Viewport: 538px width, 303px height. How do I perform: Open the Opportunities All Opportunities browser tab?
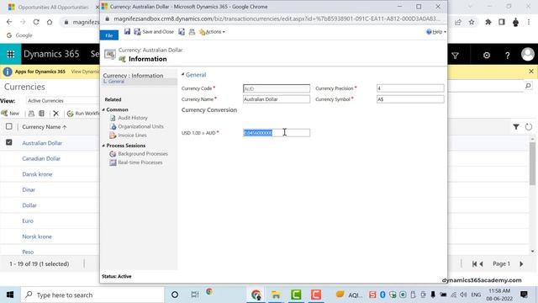click(x=53, y=7)
